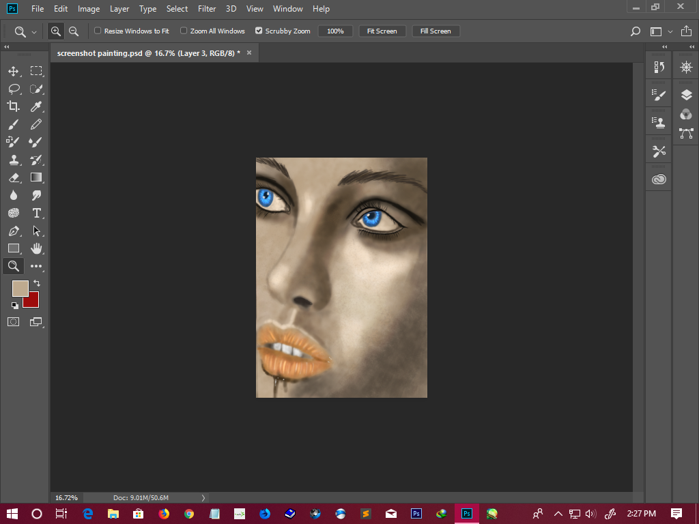Open the Layer menu
The height and width of the screenshot is (524, 699).
coord(119,9)
